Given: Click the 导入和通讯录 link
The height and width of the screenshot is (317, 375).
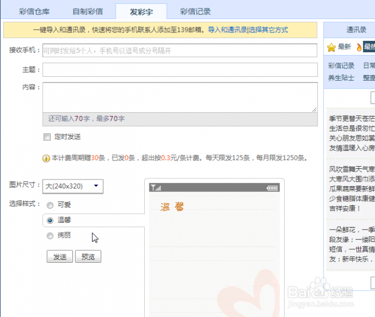Looking at the screenshot, I should click(227, 30).
